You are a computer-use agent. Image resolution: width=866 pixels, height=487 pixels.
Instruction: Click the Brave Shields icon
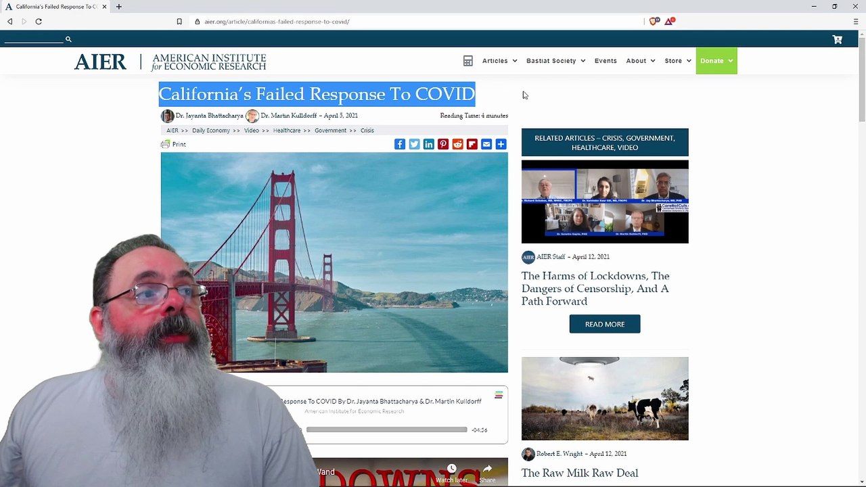click(x=654, y=21)
